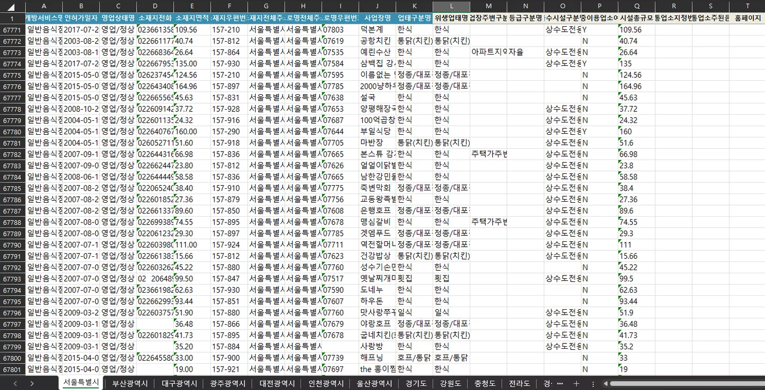Image resolution: width=765 pixels, height=390 pixels.
Task: Select the 주택가주변 cell in row 67782
Action: tap(488, 154)
